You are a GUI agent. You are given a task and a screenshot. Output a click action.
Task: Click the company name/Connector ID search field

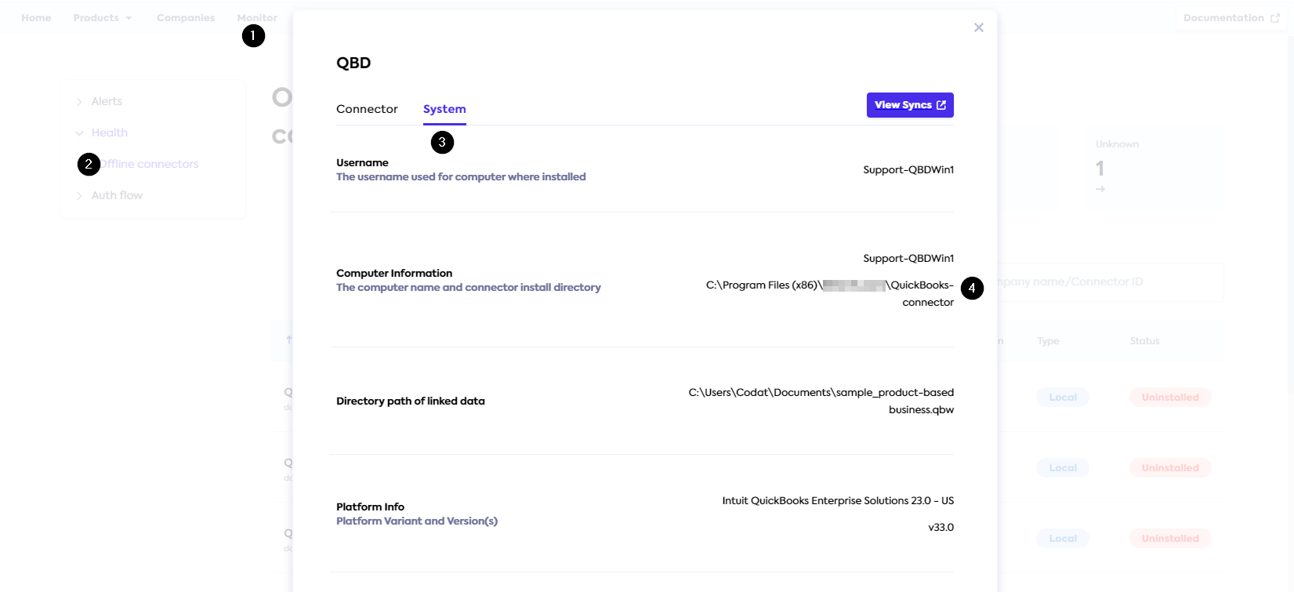1105,282
